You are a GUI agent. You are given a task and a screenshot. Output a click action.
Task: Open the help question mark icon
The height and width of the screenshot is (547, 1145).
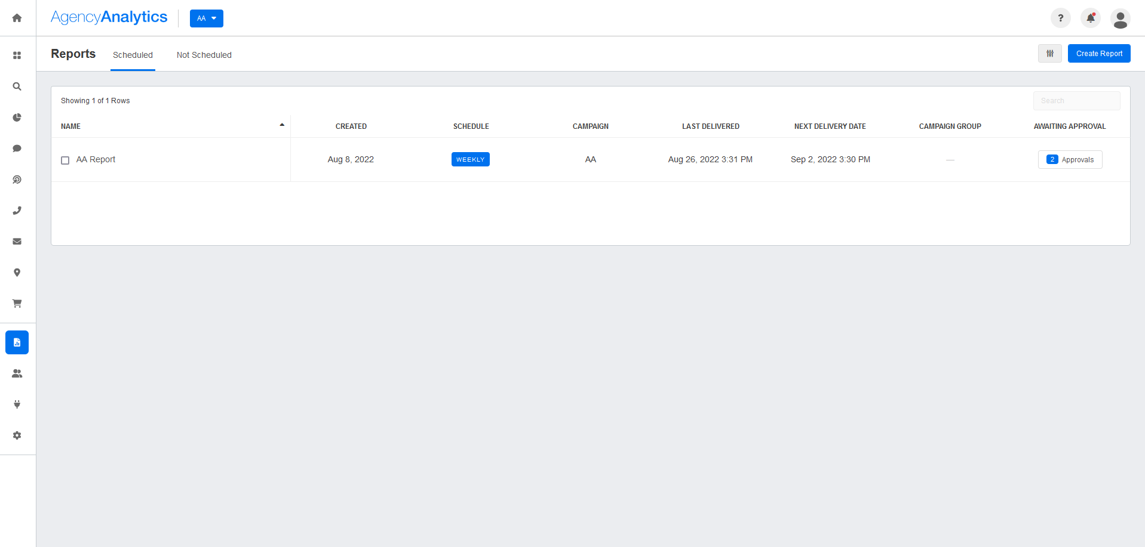pyautogui.click(x=1060, y=18)
